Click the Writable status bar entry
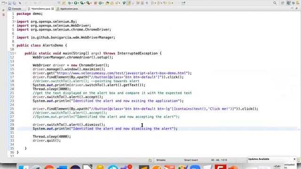Image resolution: width=301 pixels, height=169 pixels. click(x=161, y=160)
